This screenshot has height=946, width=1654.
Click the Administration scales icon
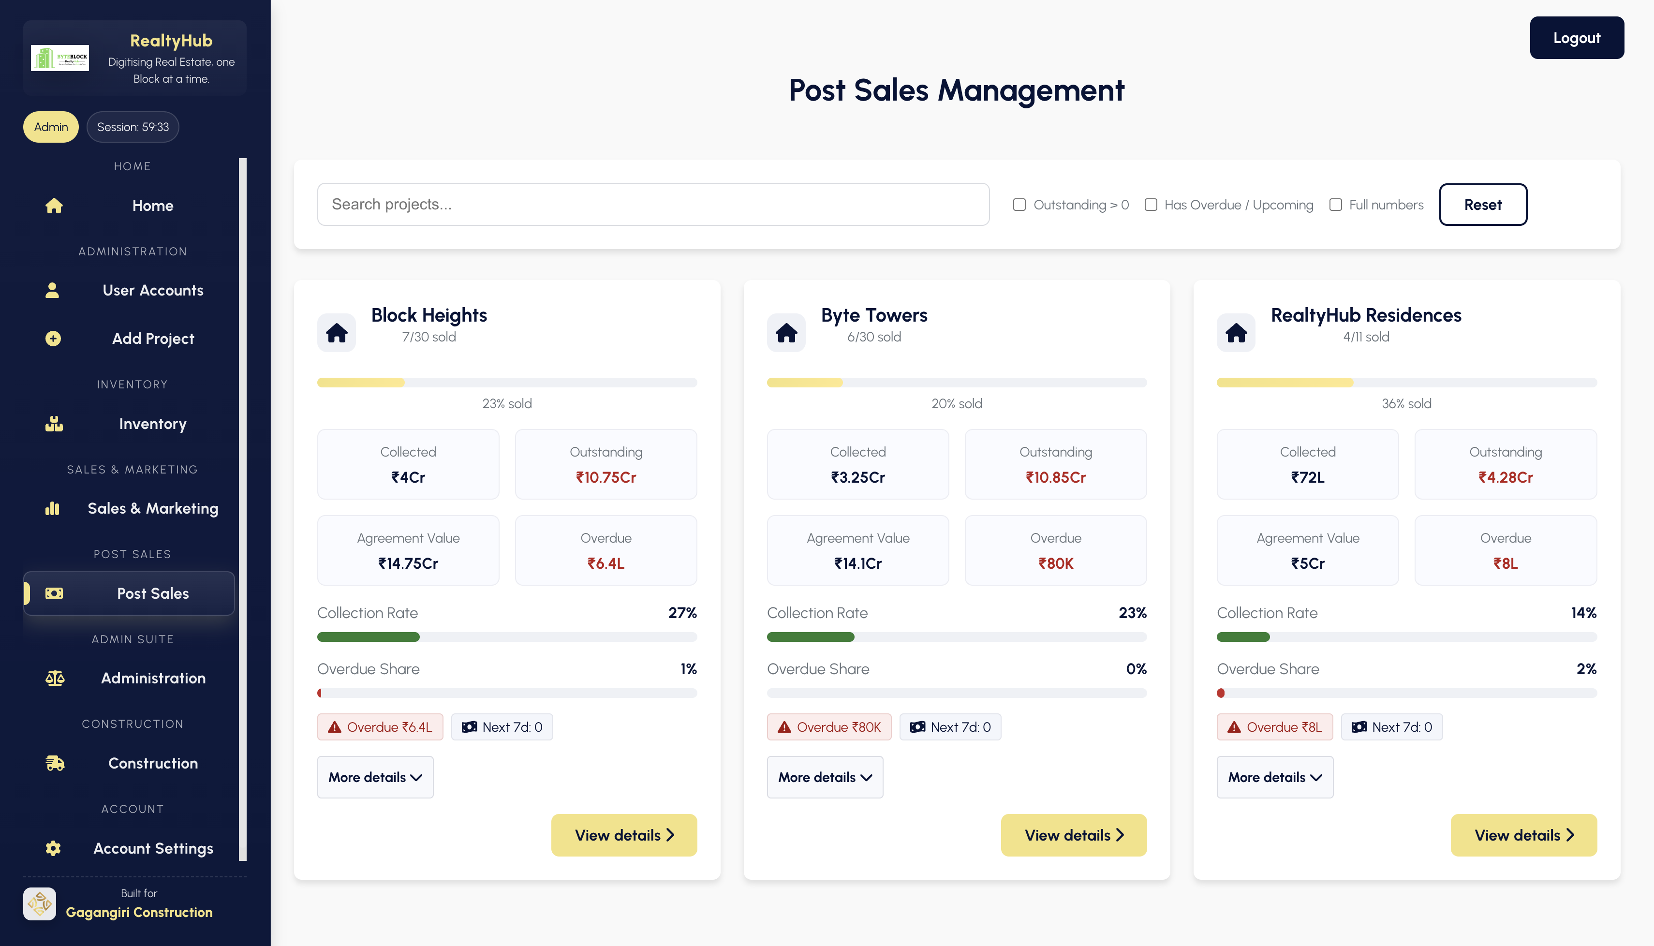point(54,678)
